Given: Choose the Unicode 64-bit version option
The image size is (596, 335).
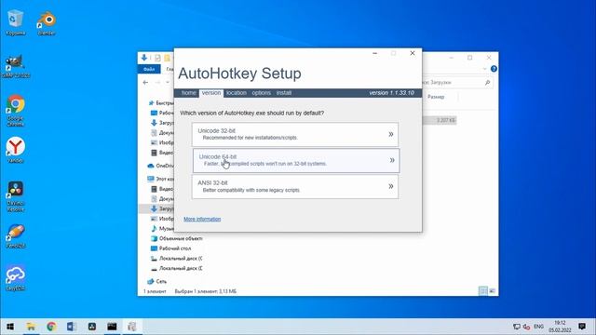Looking at the screenshot, I should 296,160.
